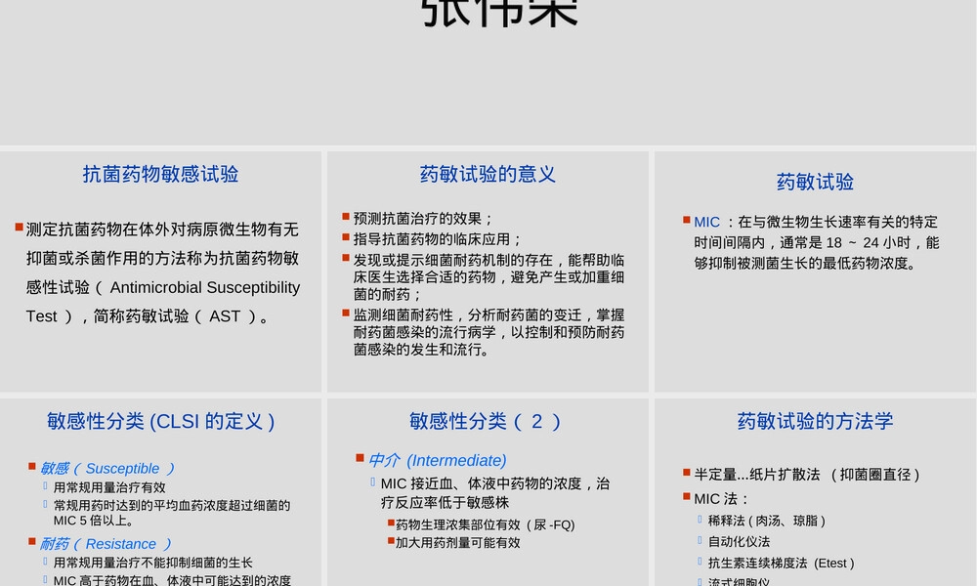This screenshot has height=586, width=977.
Task: Click the bullet MIC 法：
Action: 721,499
